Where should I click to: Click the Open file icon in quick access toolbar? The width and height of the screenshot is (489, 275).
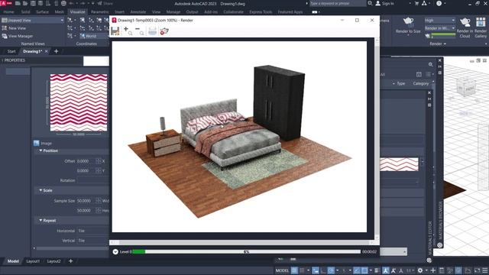click(25, 3)
